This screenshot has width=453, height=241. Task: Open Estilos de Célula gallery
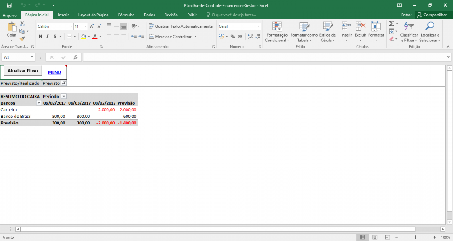(327, 32)
